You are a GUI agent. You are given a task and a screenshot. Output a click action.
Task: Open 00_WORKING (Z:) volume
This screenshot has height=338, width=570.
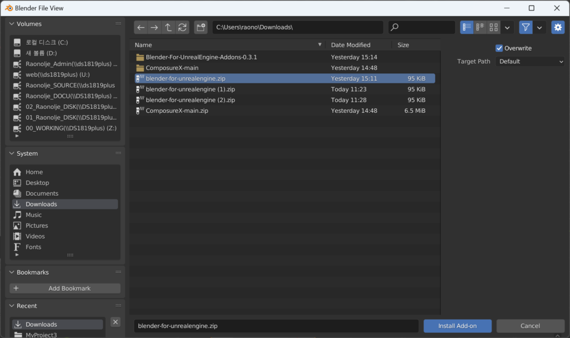(x=65, y=128)
